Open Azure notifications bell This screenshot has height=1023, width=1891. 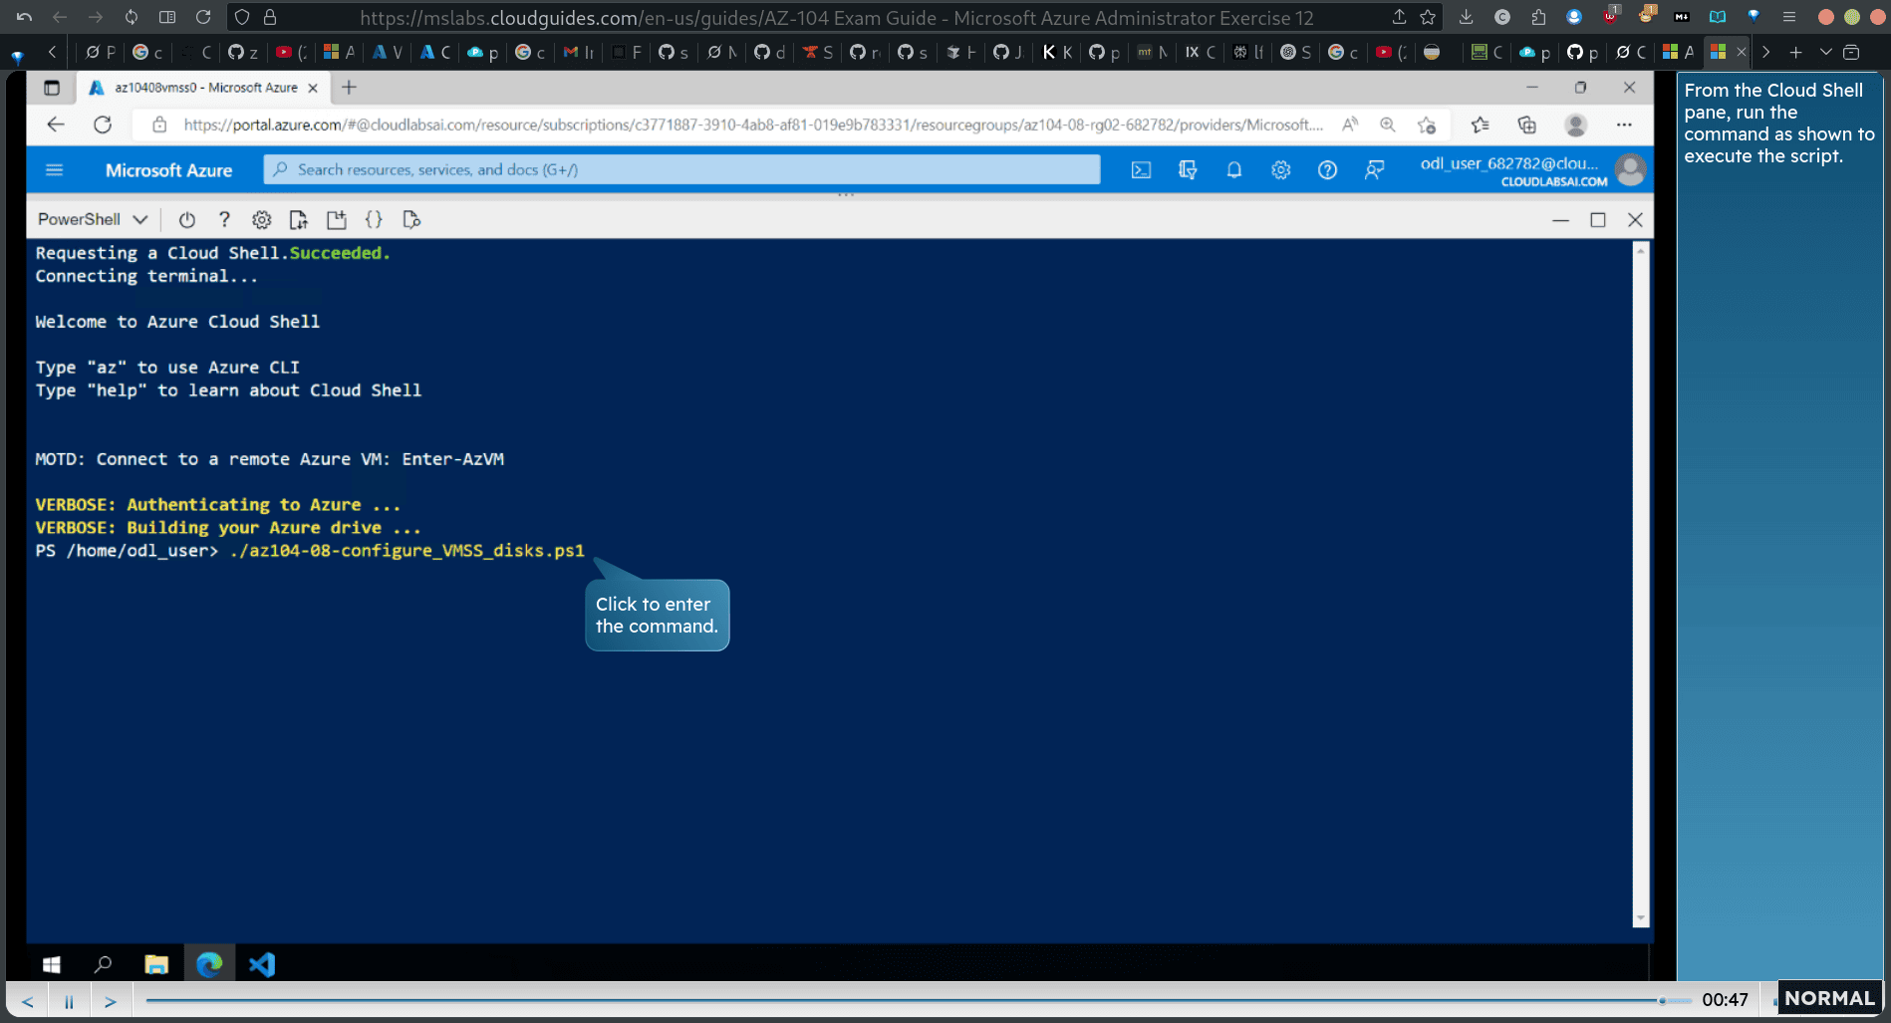[1233, 170]
